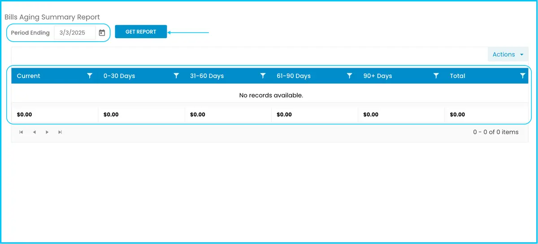Image resolution: width=538 pixels, height=244 pixels.
Task: Sort by the Total column header
Action: [457, 76]
